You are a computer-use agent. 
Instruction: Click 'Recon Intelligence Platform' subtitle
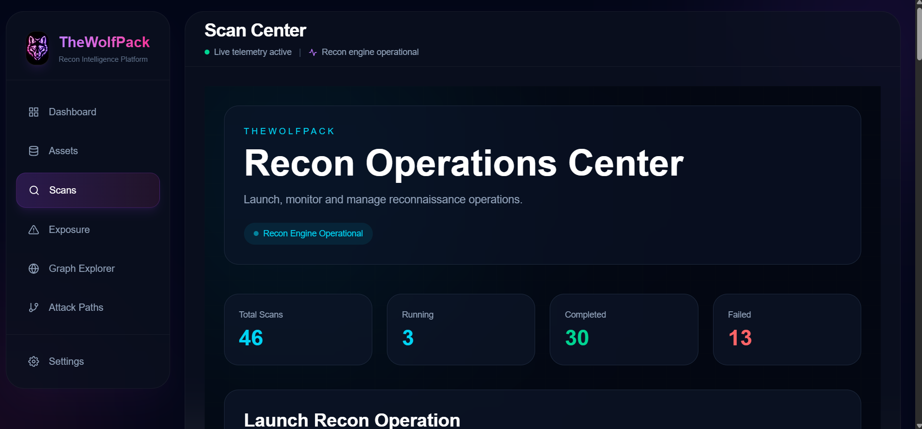click(x=103, y=59)
